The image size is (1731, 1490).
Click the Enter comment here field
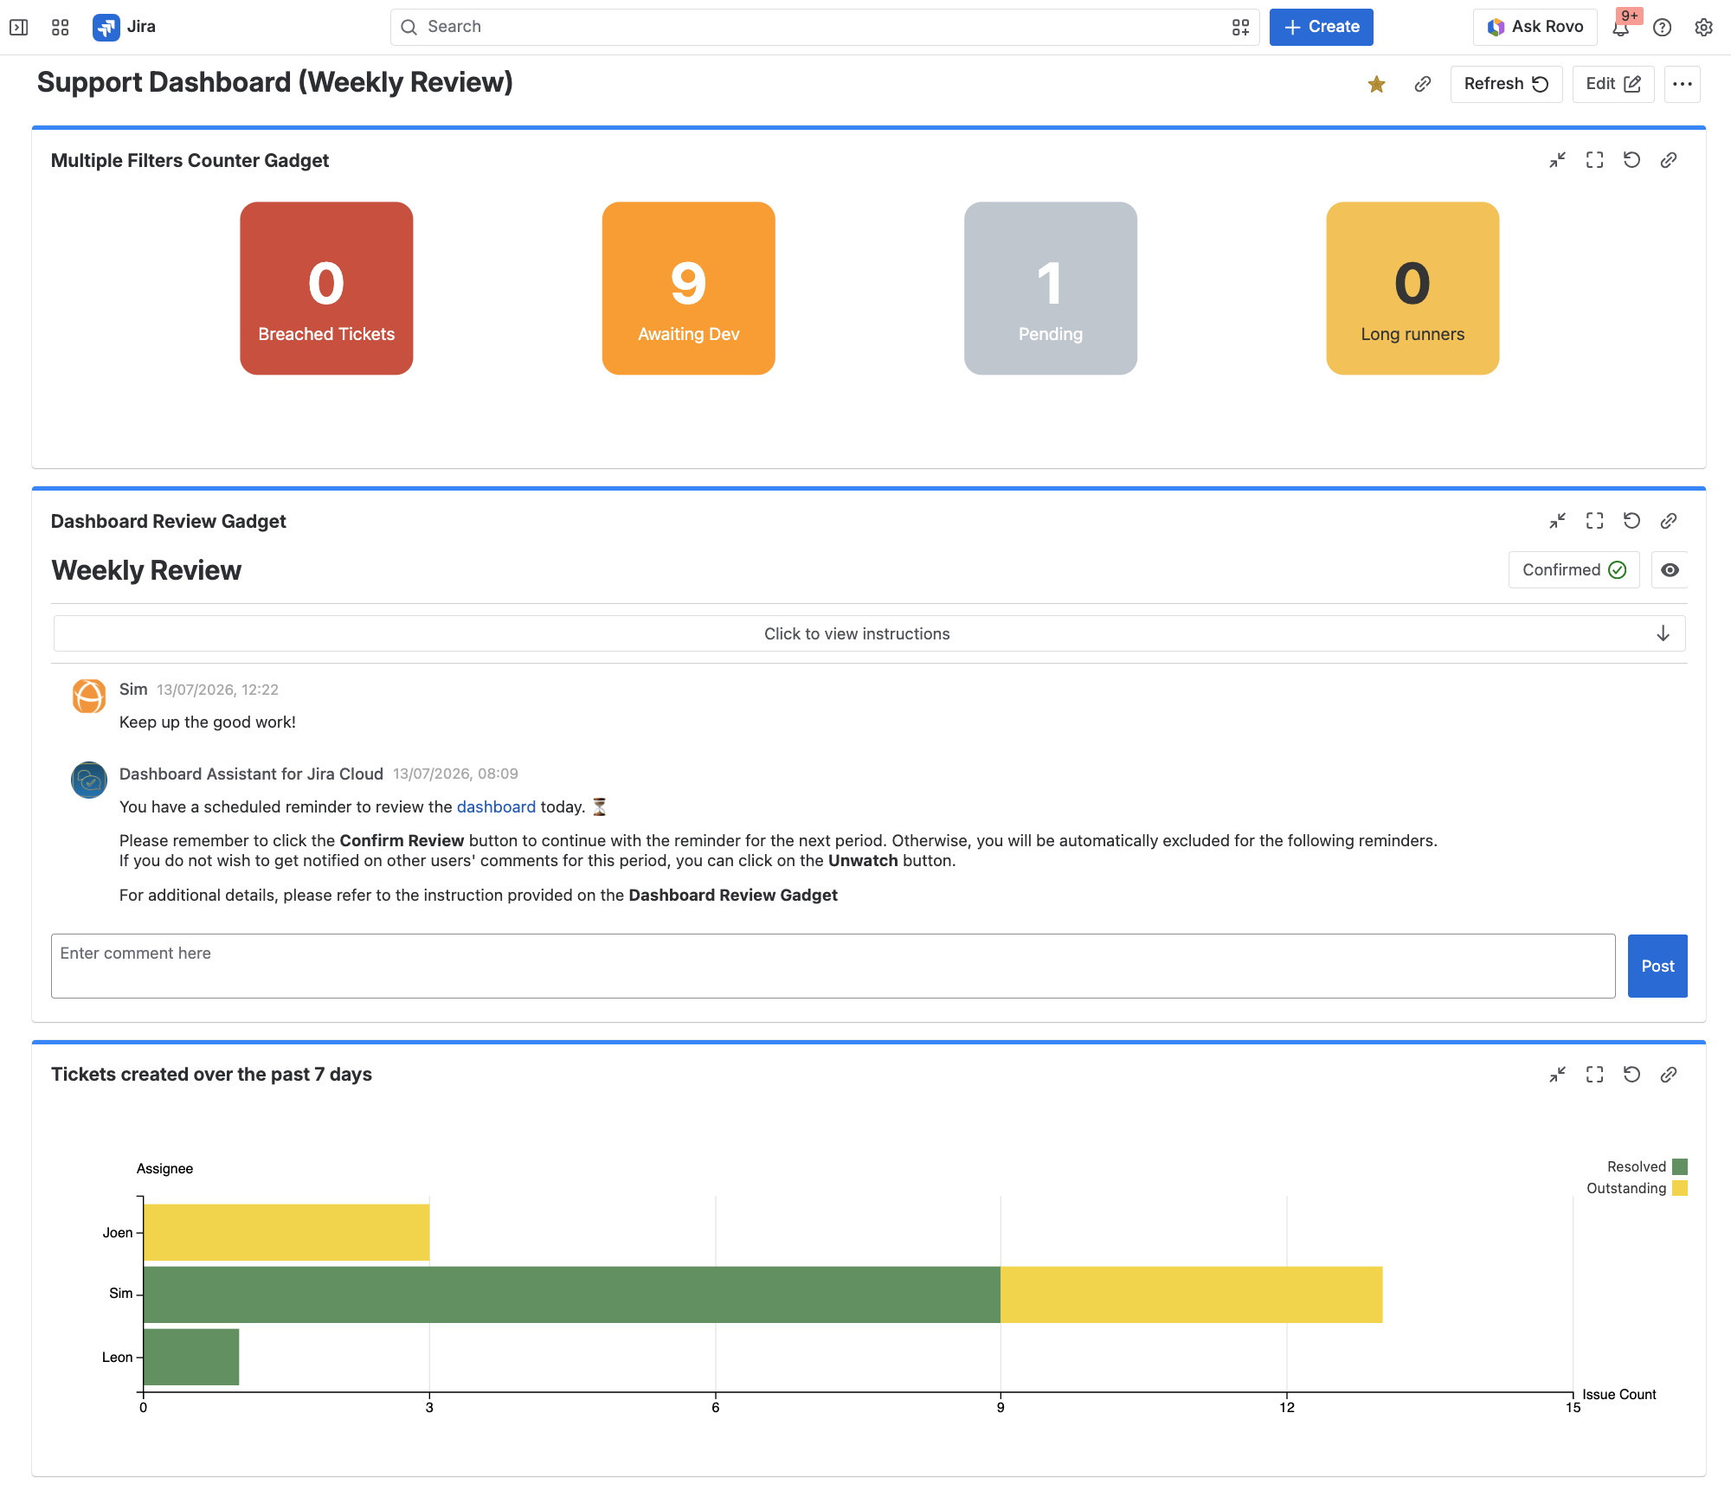833,966
